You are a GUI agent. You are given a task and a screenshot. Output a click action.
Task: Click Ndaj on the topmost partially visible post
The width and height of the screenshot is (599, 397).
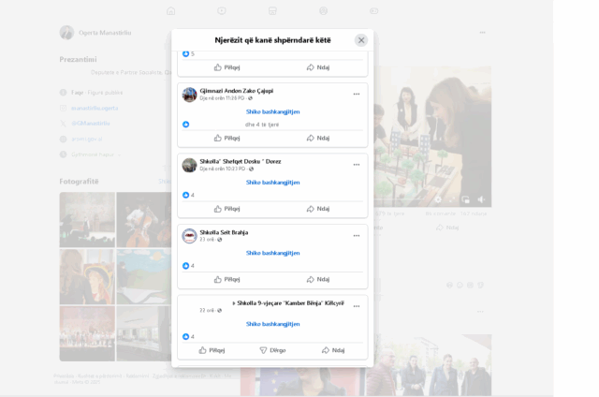[x=318, y=67]
